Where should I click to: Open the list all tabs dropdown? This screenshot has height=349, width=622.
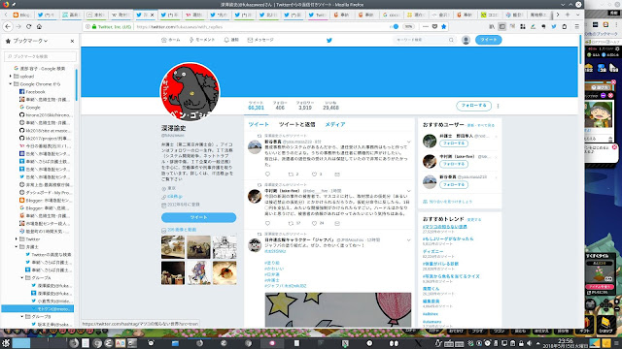pos(577,15)
